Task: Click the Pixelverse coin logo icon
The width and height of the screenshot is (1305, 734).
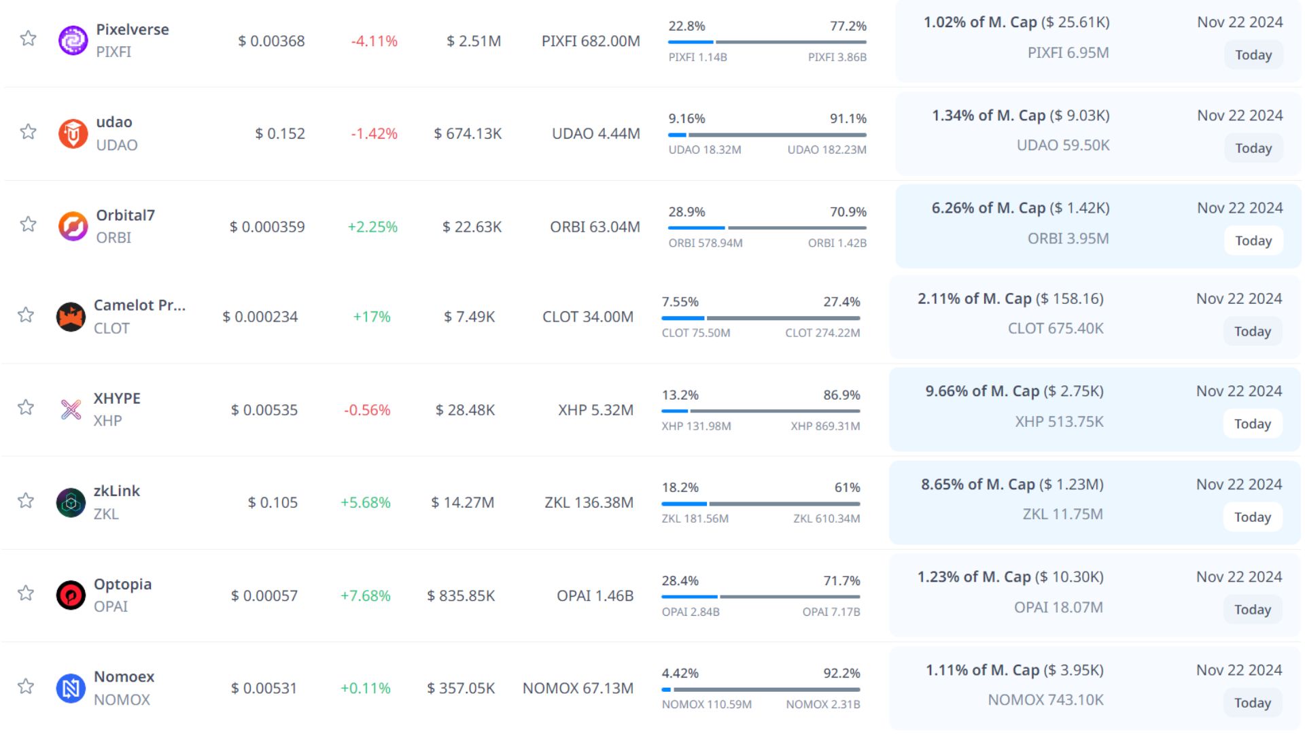Action: (x=73, y=41)
